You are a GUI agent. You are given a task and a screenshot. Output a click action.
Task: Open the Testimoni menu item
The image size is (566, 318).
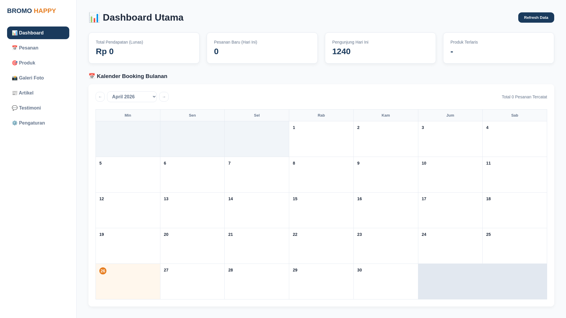[30, 108]
